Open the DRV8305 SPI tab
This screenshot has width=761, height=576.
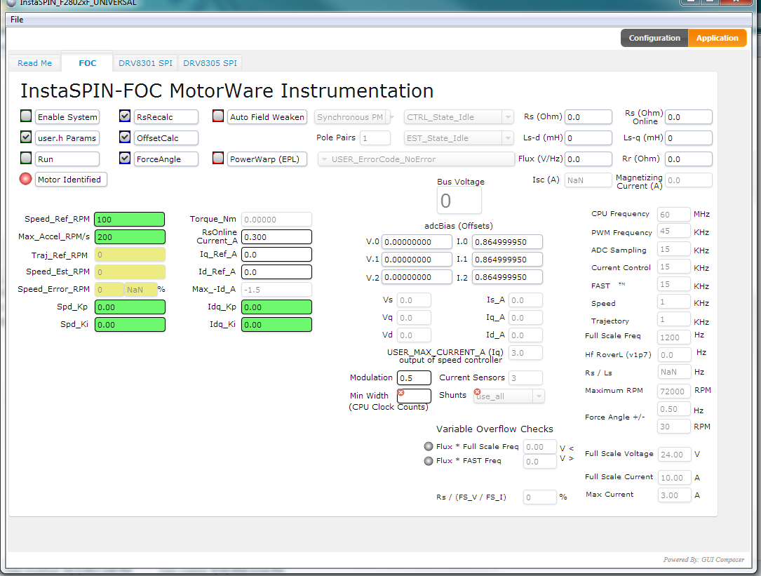[x=210, y=63]
